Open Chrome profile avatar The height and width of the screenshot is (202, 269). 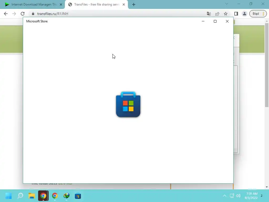(x=245, y=14)
